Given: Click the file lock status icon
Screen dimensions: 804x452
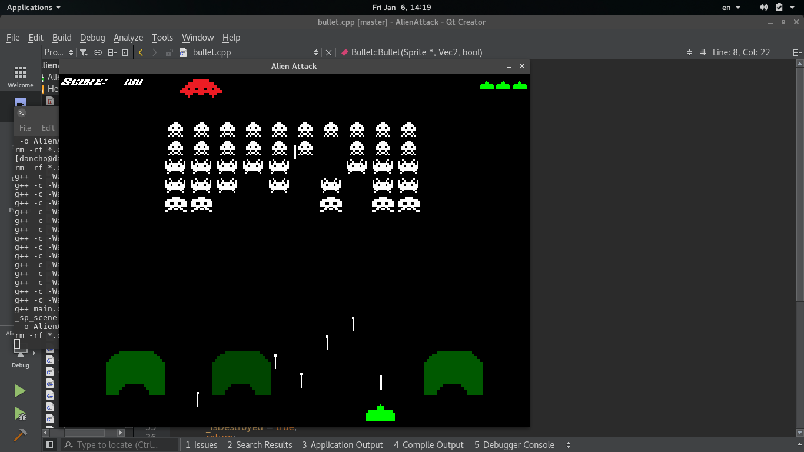Looking at the screenshot, I should 169,52.
